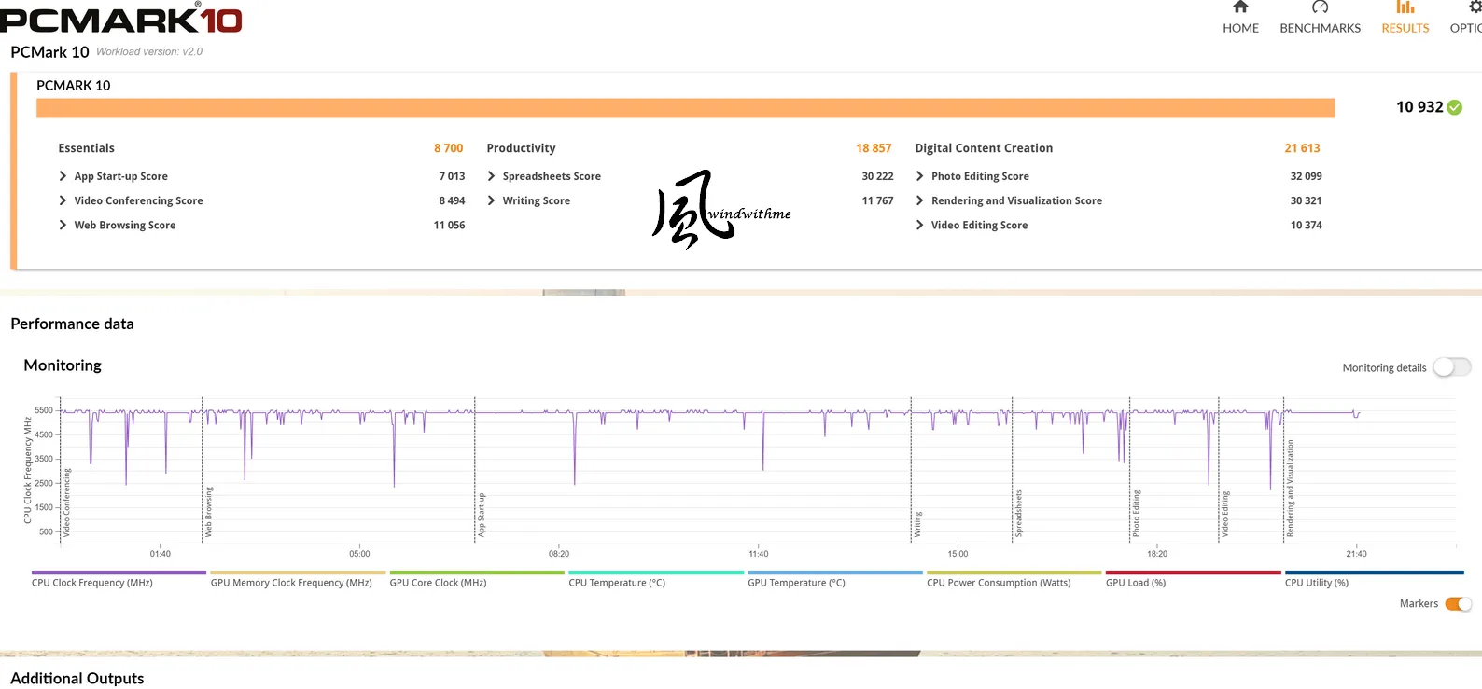This screenshot has height=689, width=1482.
Task: Open the BENCHMARKS tab
Action: coord(1320,28)
